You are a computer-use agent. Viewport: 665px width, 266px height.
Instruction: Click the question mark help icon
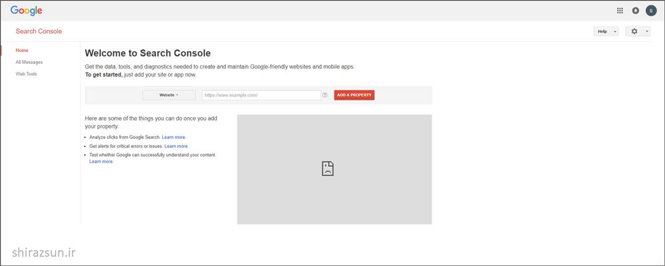pyautogui.click(x=325, y=95)
